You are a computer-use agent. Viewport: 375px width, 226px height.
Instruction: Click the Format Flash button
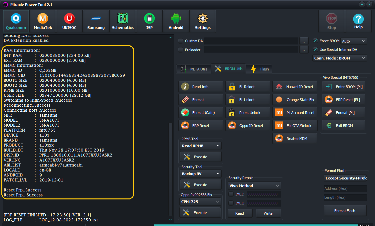[345, 211]
